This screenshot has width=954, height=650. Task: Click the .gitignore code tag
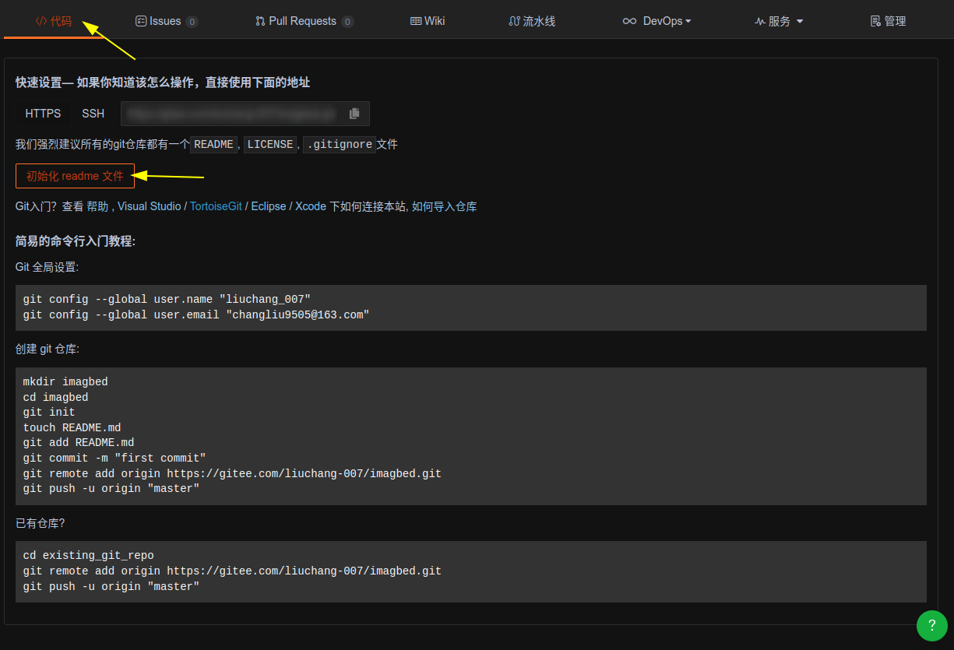tap(340, 145)
